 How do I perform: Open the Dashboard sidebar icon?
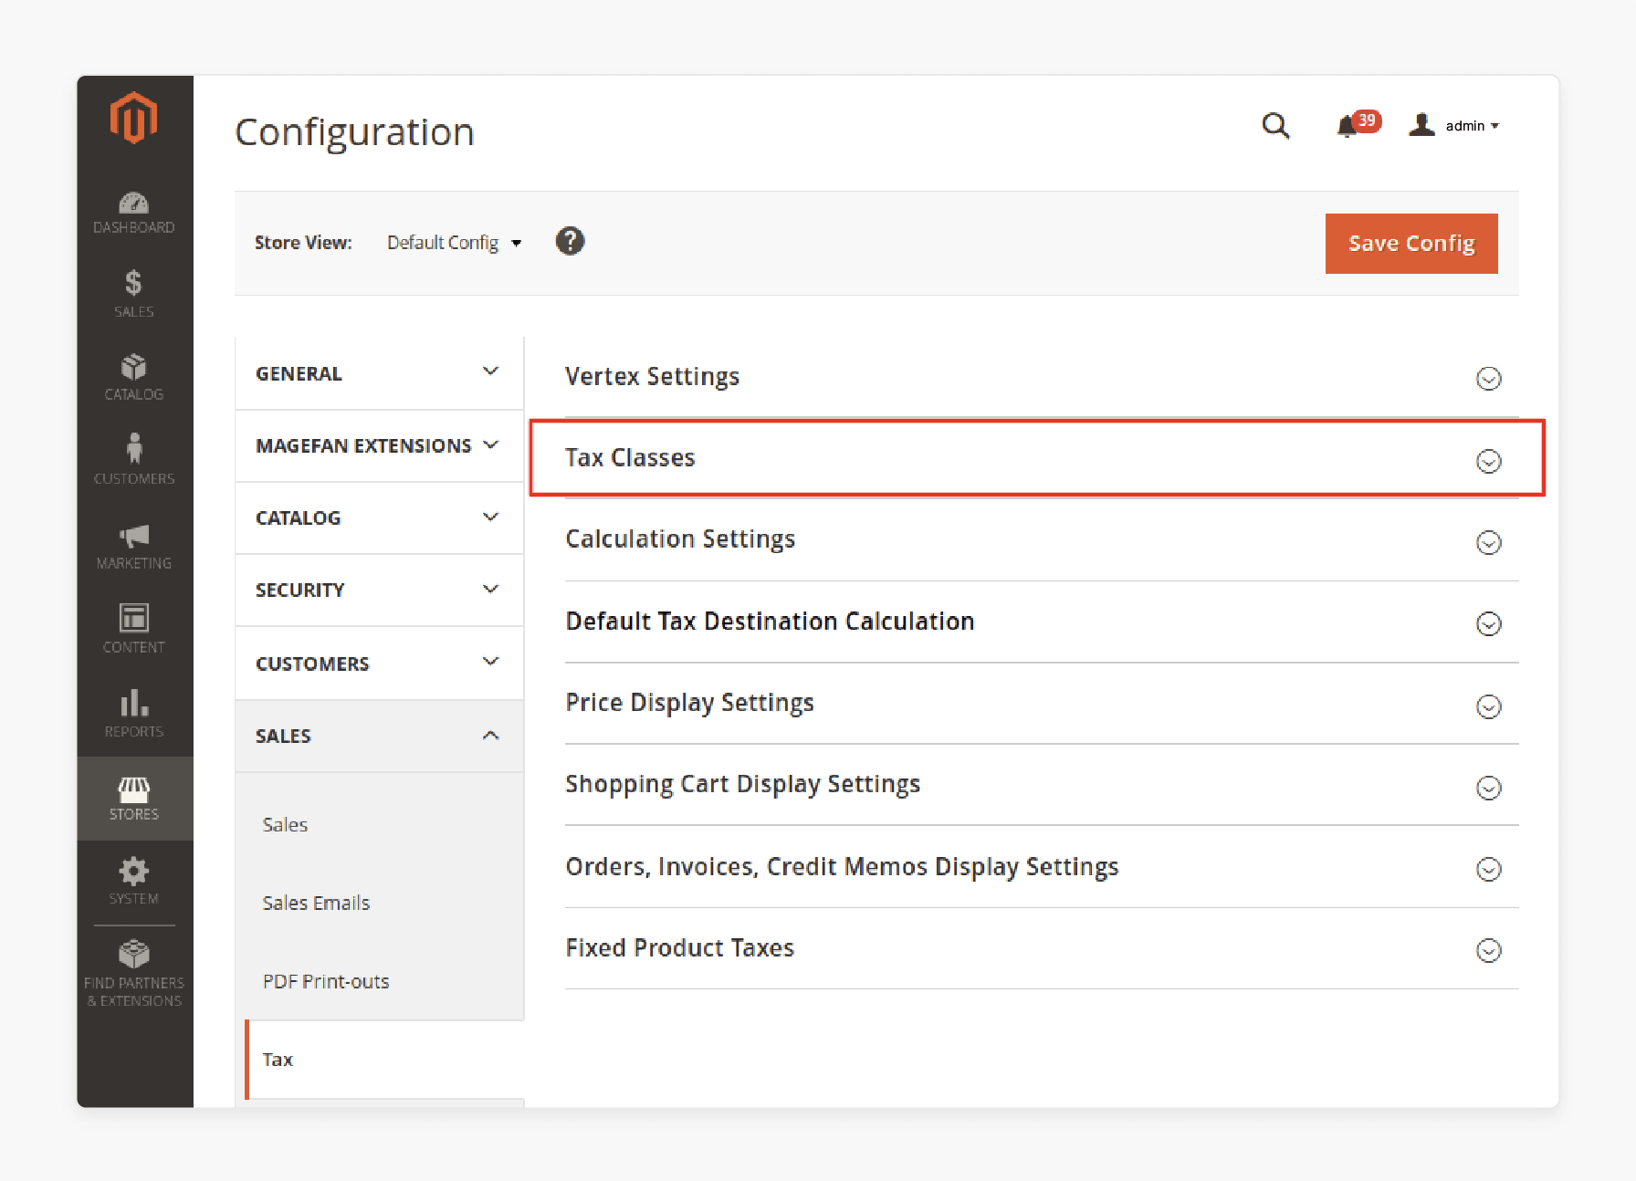(134, 213)
